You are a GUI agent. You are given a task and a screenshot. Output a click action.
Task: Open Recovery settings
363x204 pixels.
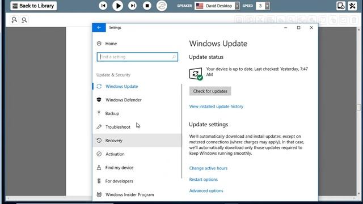[137, 141]
